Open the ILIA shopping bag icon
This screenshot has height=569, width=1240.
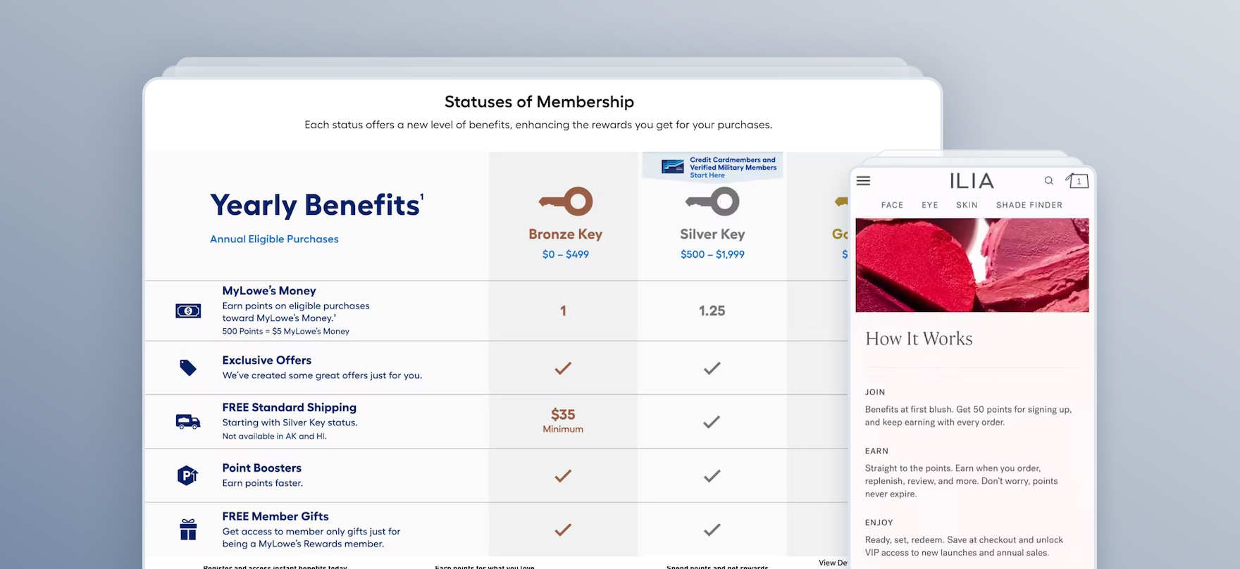coord(1077,181)
